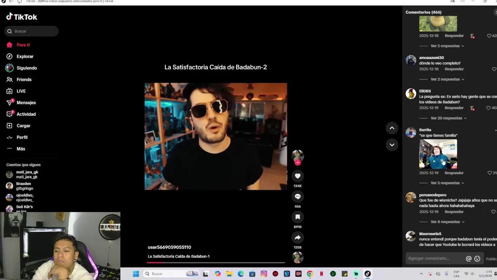Image resolution: width=497 pixels, height=280 pixels.
Task: Go to next video with down arrow
Action: (x=392, y=145)
